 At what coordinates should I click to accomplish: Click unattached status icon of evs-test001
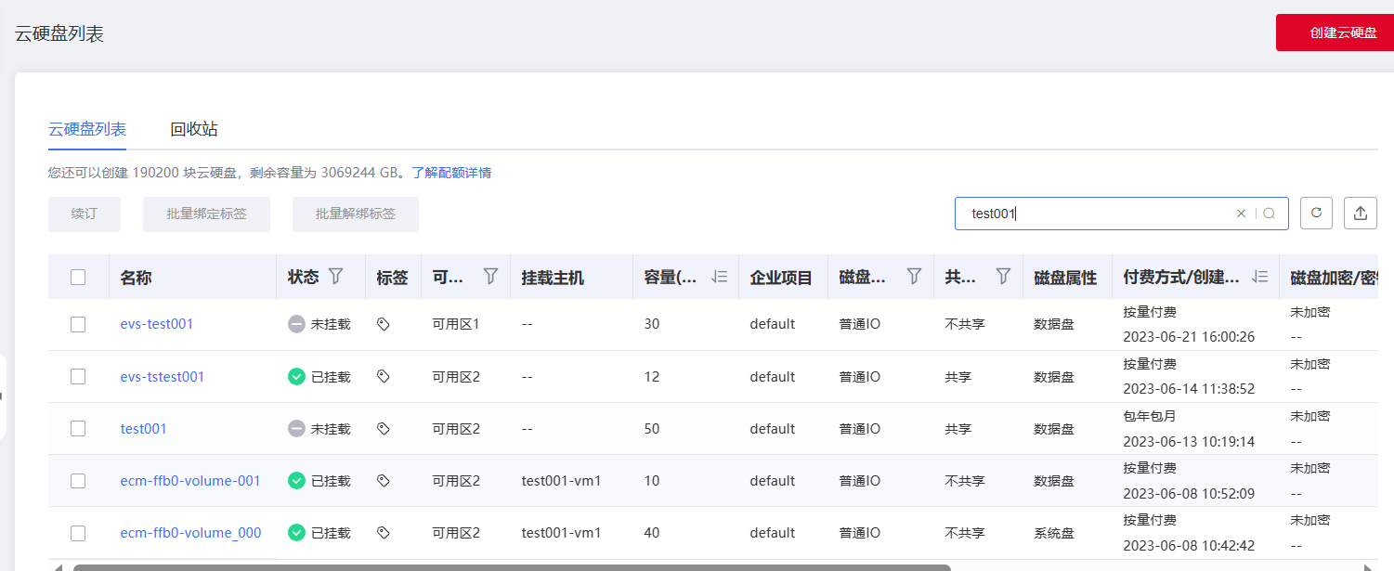pyautogui.click(x=296, y=324)
